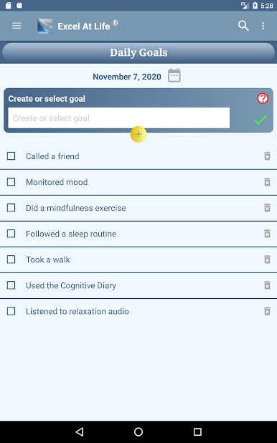Screen dimensions: 277x443
Task: Delete the 'Called a friend' goal
Action: pos(267,156)
